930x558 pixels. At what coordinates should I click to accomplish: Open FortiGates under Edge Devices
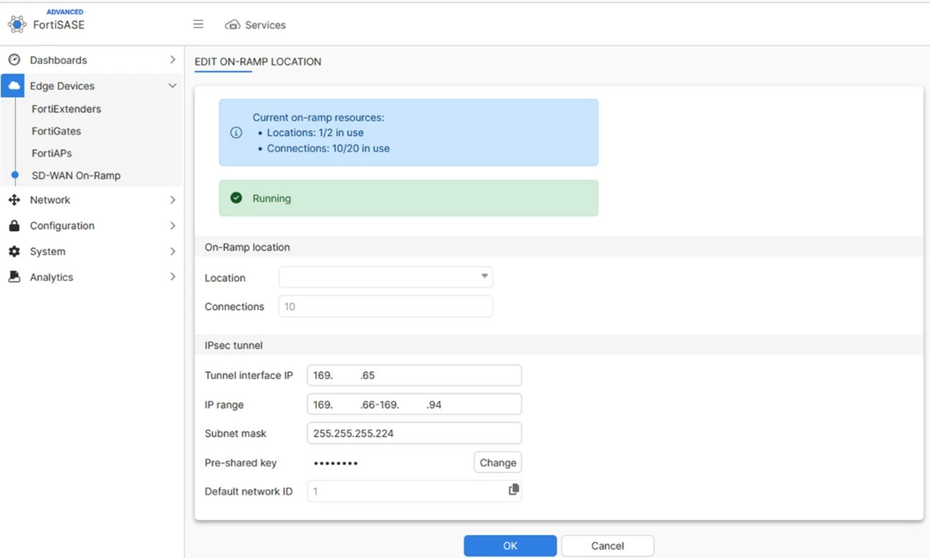click(56, 132)
